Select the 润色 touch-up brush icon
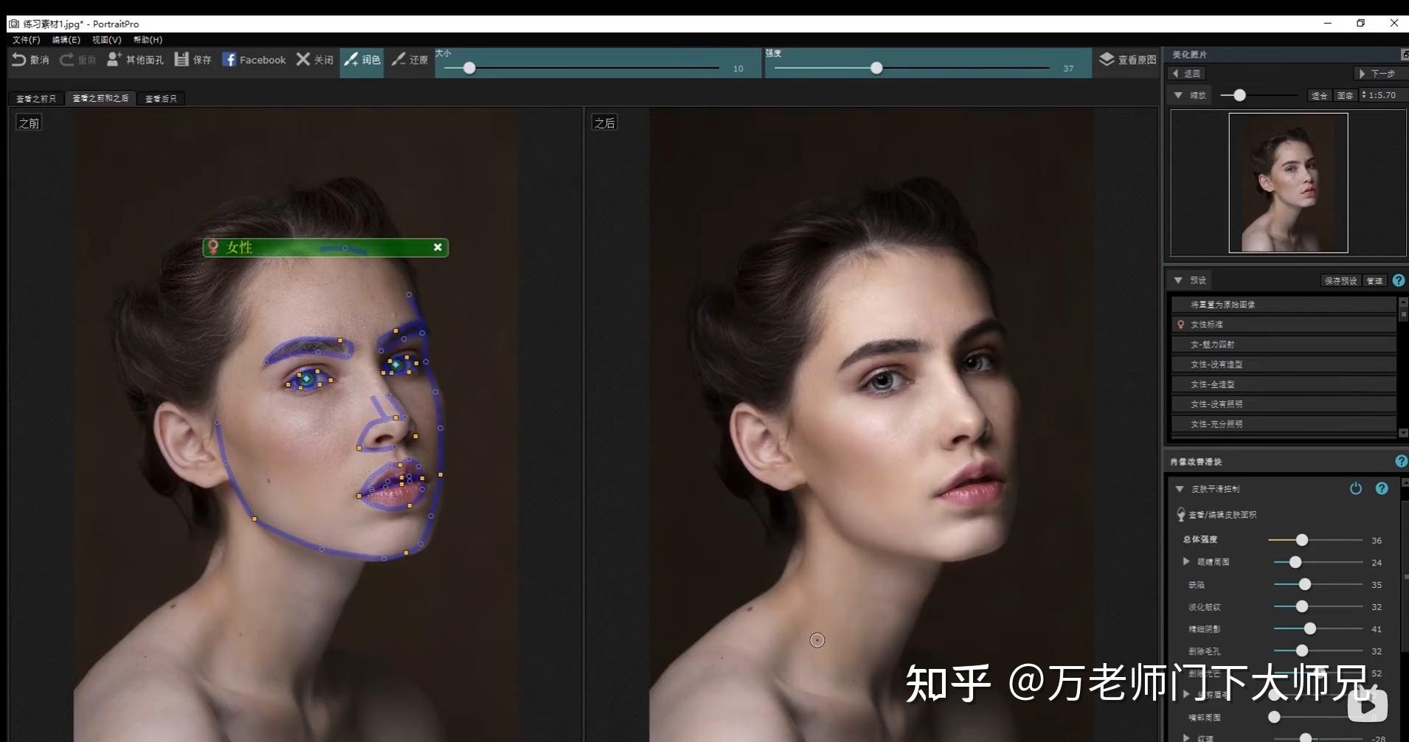The height and width of the screenshot is (742, 1409). tap(351, 59)
